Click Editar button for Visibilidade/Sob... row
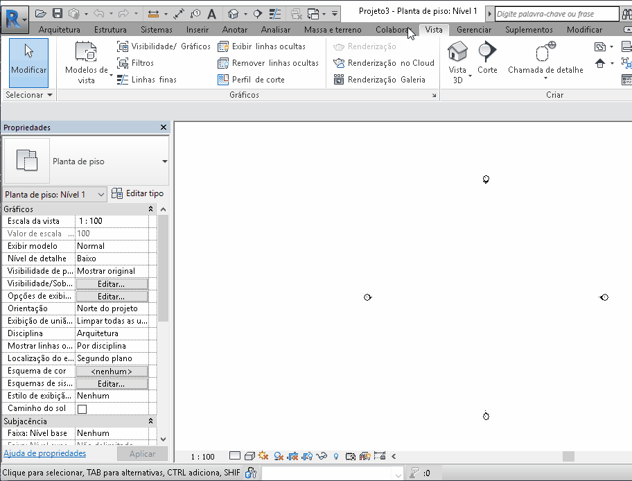The image size is (632, 481). (x=112, y=284)
